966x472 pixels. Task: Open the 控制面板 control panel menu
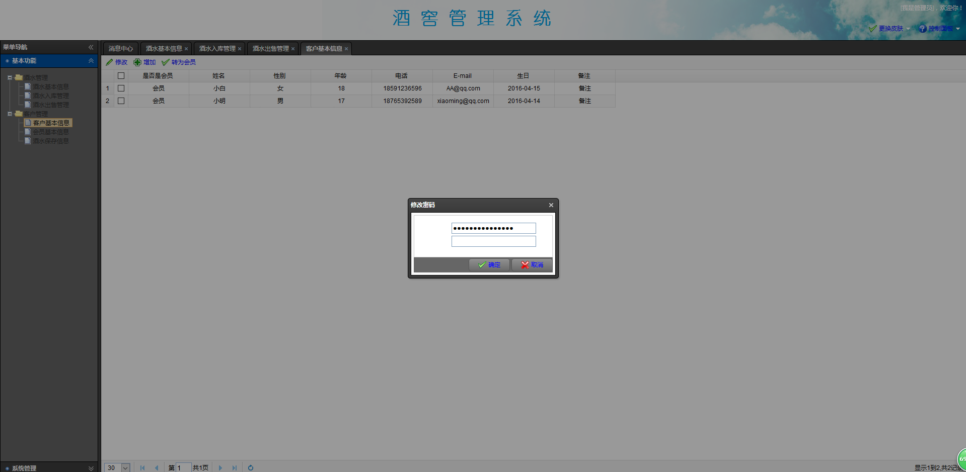pos(939,29)
